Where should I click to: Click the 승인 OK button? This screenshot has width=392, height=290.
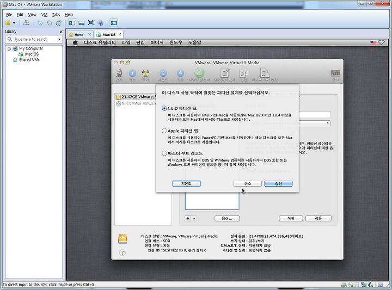click(278, 183)
